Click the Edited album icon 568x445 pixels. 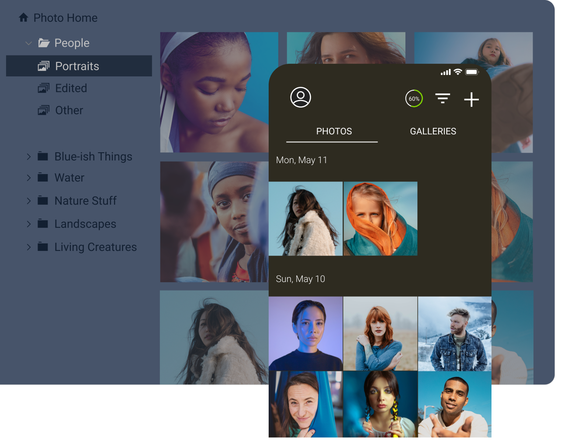coord(44,88)
